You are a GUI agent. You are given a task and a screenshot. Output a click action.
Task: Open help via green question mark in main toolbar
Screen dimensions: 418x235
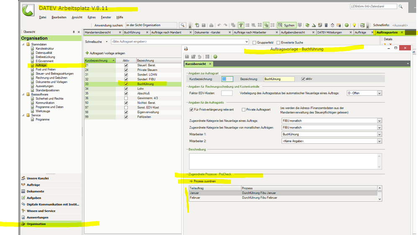[x=346, y=25]
